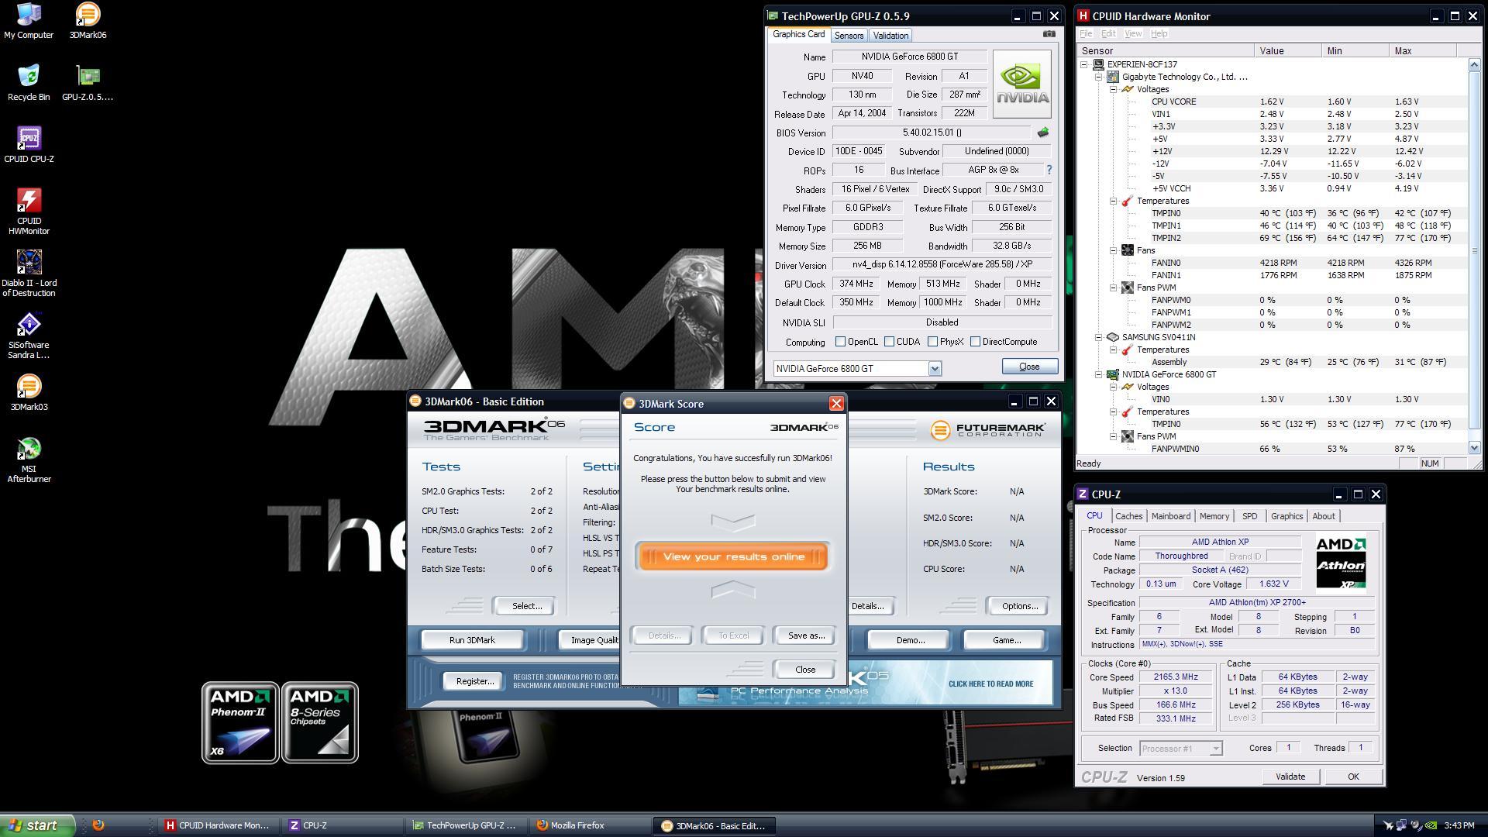1488x837 pixels.
Task: Collapse Gigabyte Fans PWM node in HWMonitor
Action: (x=1113, y=288)
